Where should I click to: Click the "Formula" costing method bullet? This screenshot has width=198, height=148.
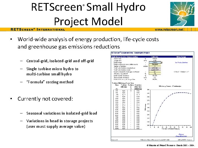click(x=50, y=82)
